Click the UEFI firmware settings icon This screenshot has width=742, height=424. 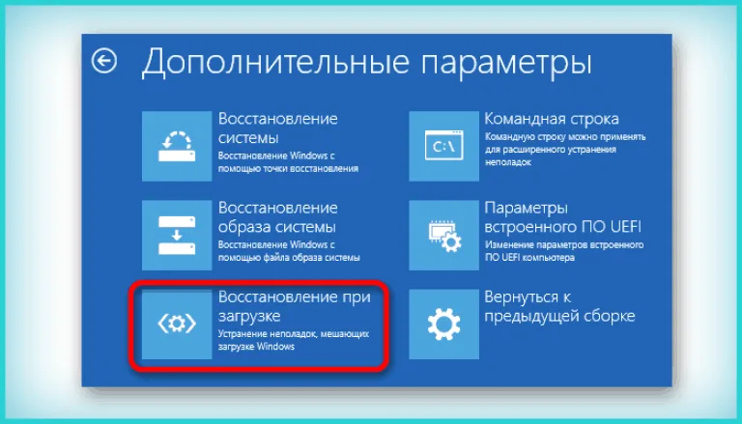click(443, 236)
